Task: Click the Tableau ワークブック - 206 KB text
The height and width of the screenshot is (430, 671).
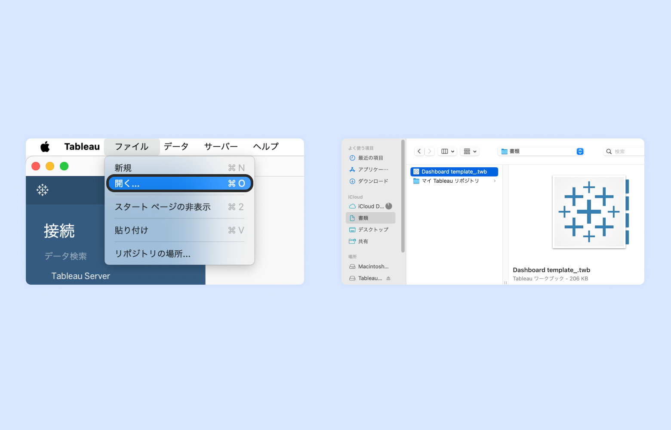Action: 551,279
